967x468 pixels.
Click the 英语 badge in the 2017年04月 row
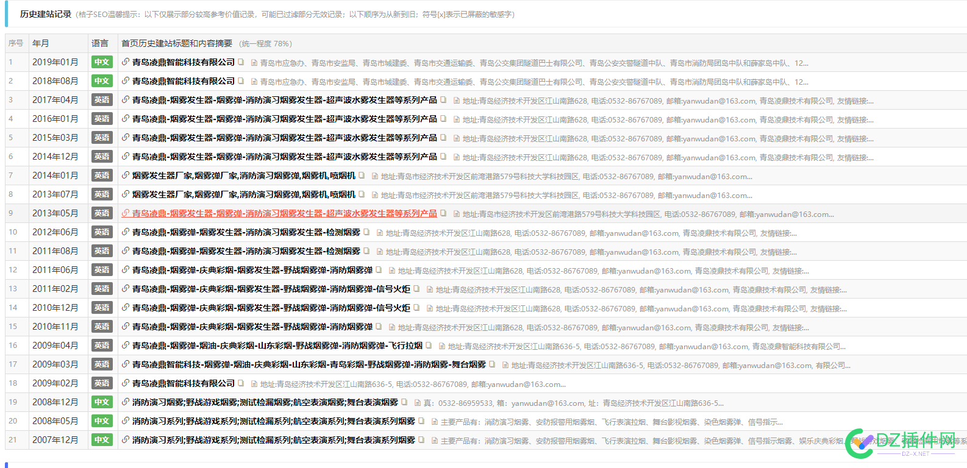coord(102,100)
